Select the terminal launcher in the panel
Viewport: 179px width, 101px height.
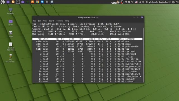click(x=18, y=2)
